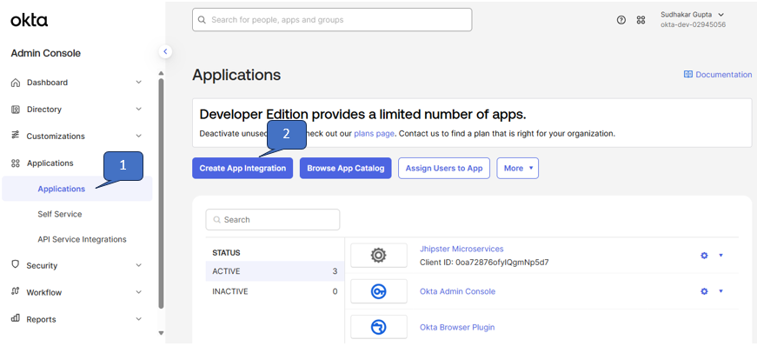Screen dimensions: 757x353
Task: Expand the Workflow menu chevron
Action: click(138, 292)
